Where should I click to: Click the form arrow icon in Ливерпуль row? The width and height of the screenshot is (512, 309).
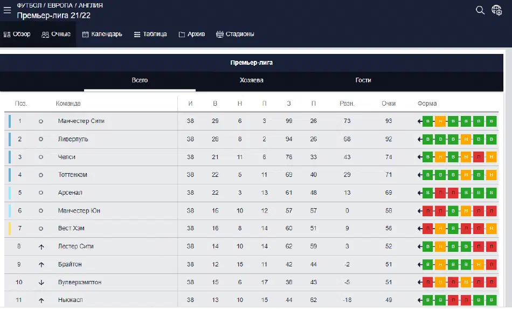point(420,139)
